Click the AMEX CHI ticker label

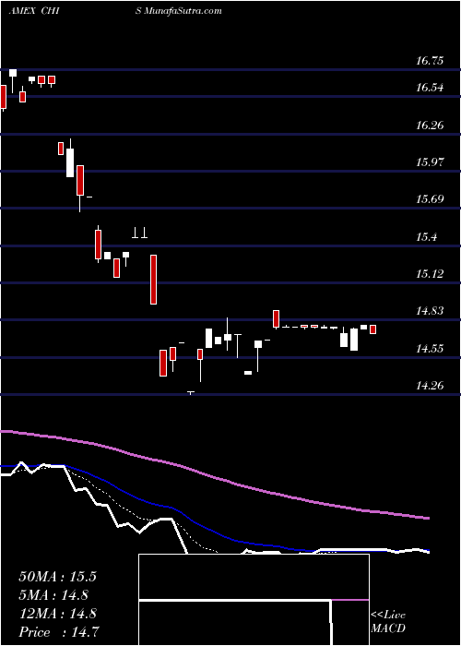34,11
